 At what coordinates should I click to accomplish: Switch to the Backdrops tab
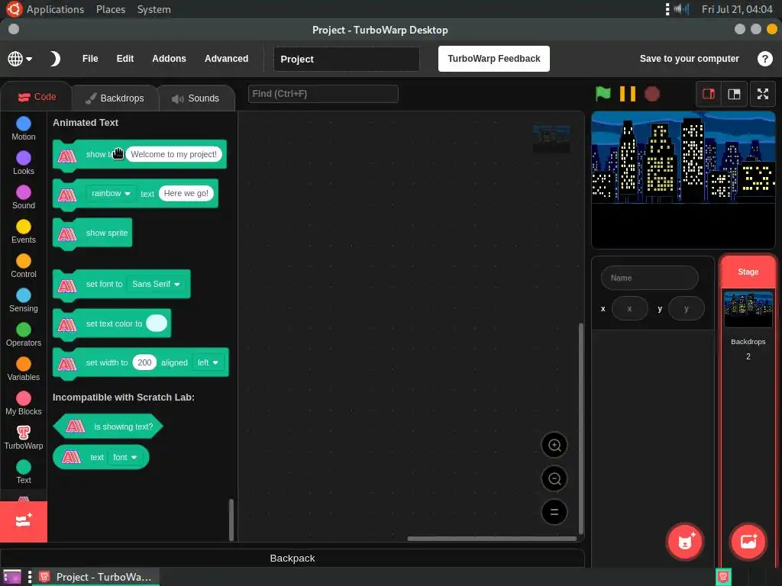pyautogui.click(x=115, y=98)
